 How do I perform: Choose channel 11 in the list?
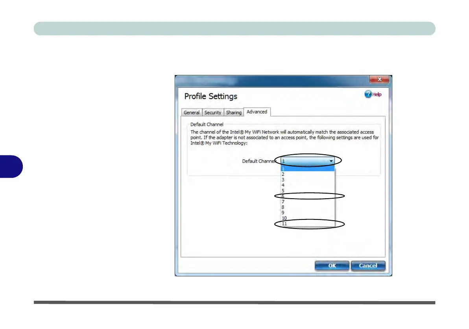[x=307, y=224]
